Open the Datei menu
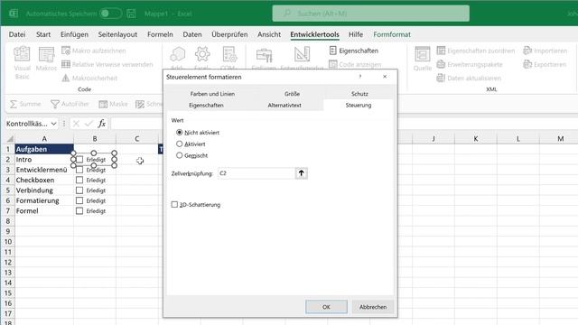 (x=17, y=34)
